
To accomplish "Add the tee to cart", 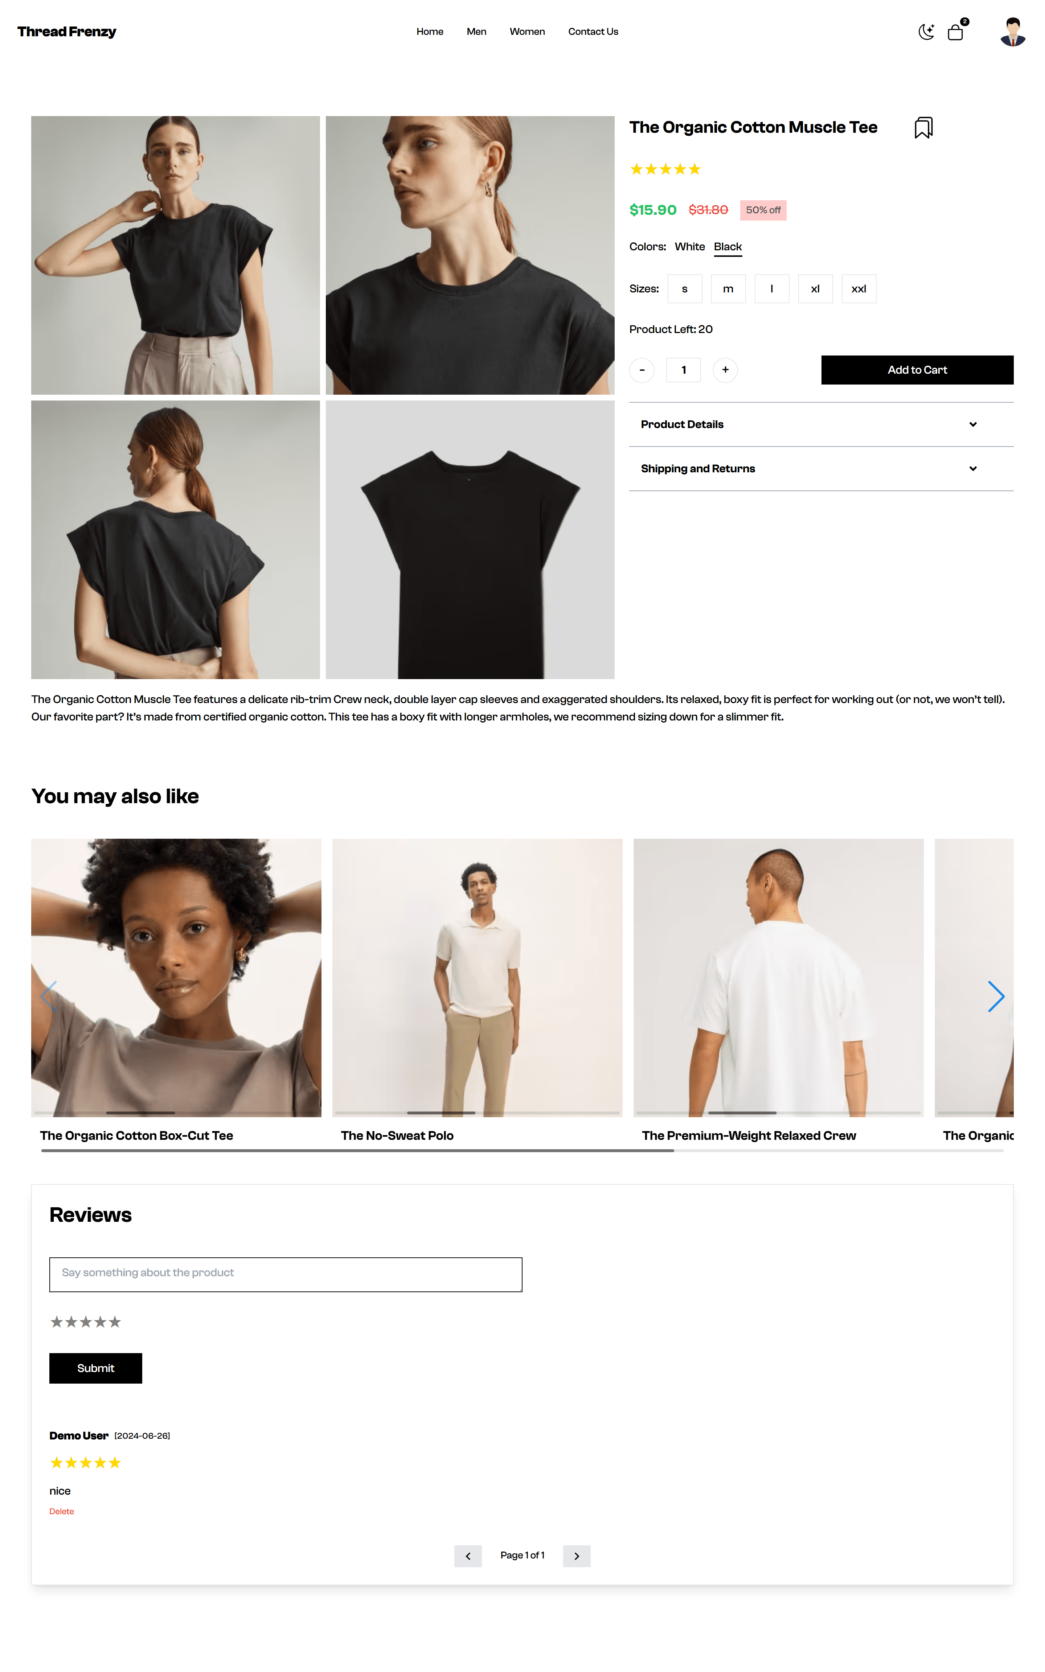I will click(x=917, y=370).
